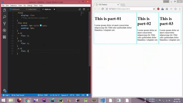Click the 'This is part-03' heading
This screenshot has width=183, height=103.
[x=166, y=21]
